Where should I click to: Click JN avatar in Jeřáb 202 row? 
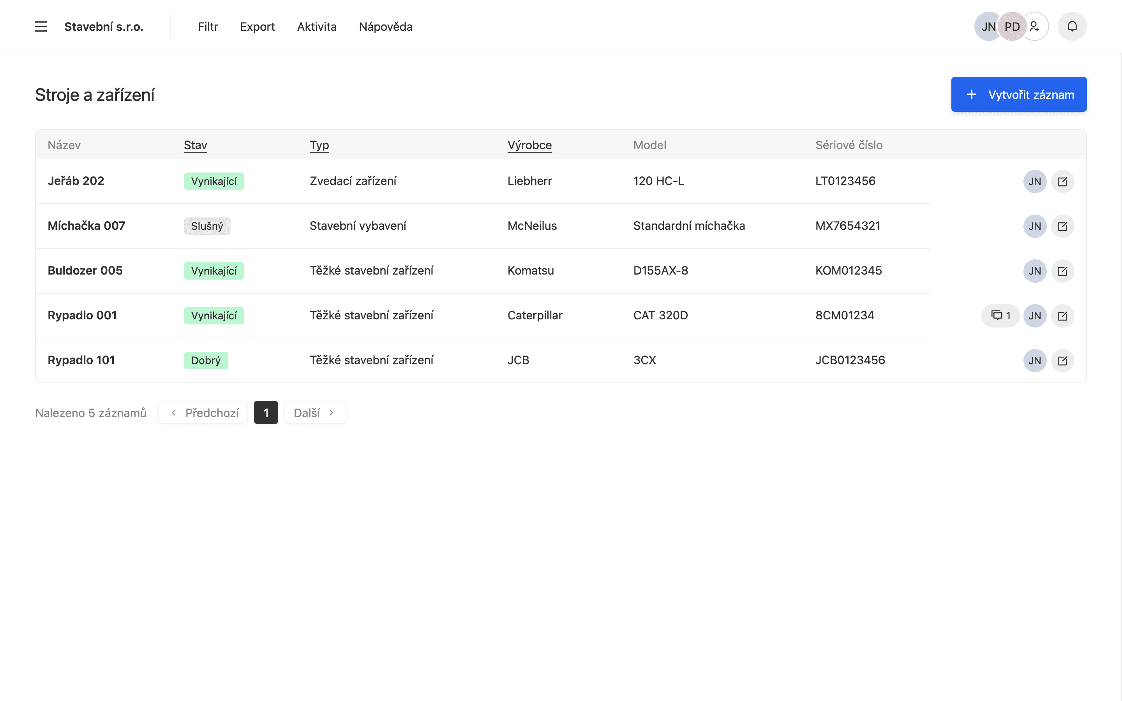coord(1035,181)
